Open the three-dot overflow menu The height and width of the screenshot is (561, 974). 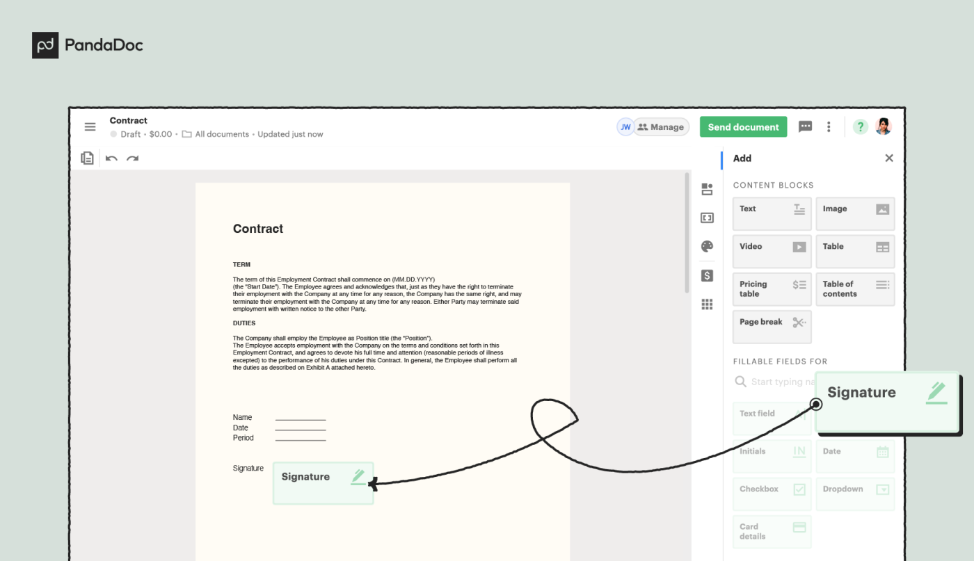point(828,127)
